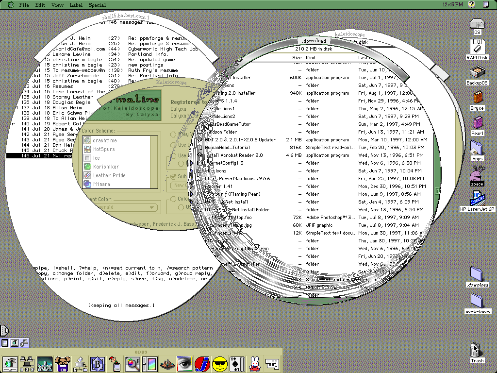Click the Help balloon menu icon
Screen dimensions: 497x373
point(471,4)
